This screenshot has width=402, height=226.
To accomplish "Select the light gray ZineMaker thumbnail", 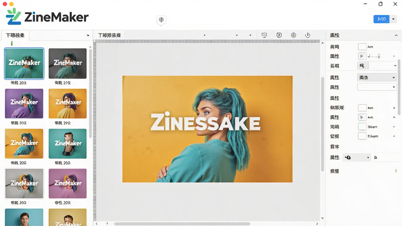I will [24, 184].
